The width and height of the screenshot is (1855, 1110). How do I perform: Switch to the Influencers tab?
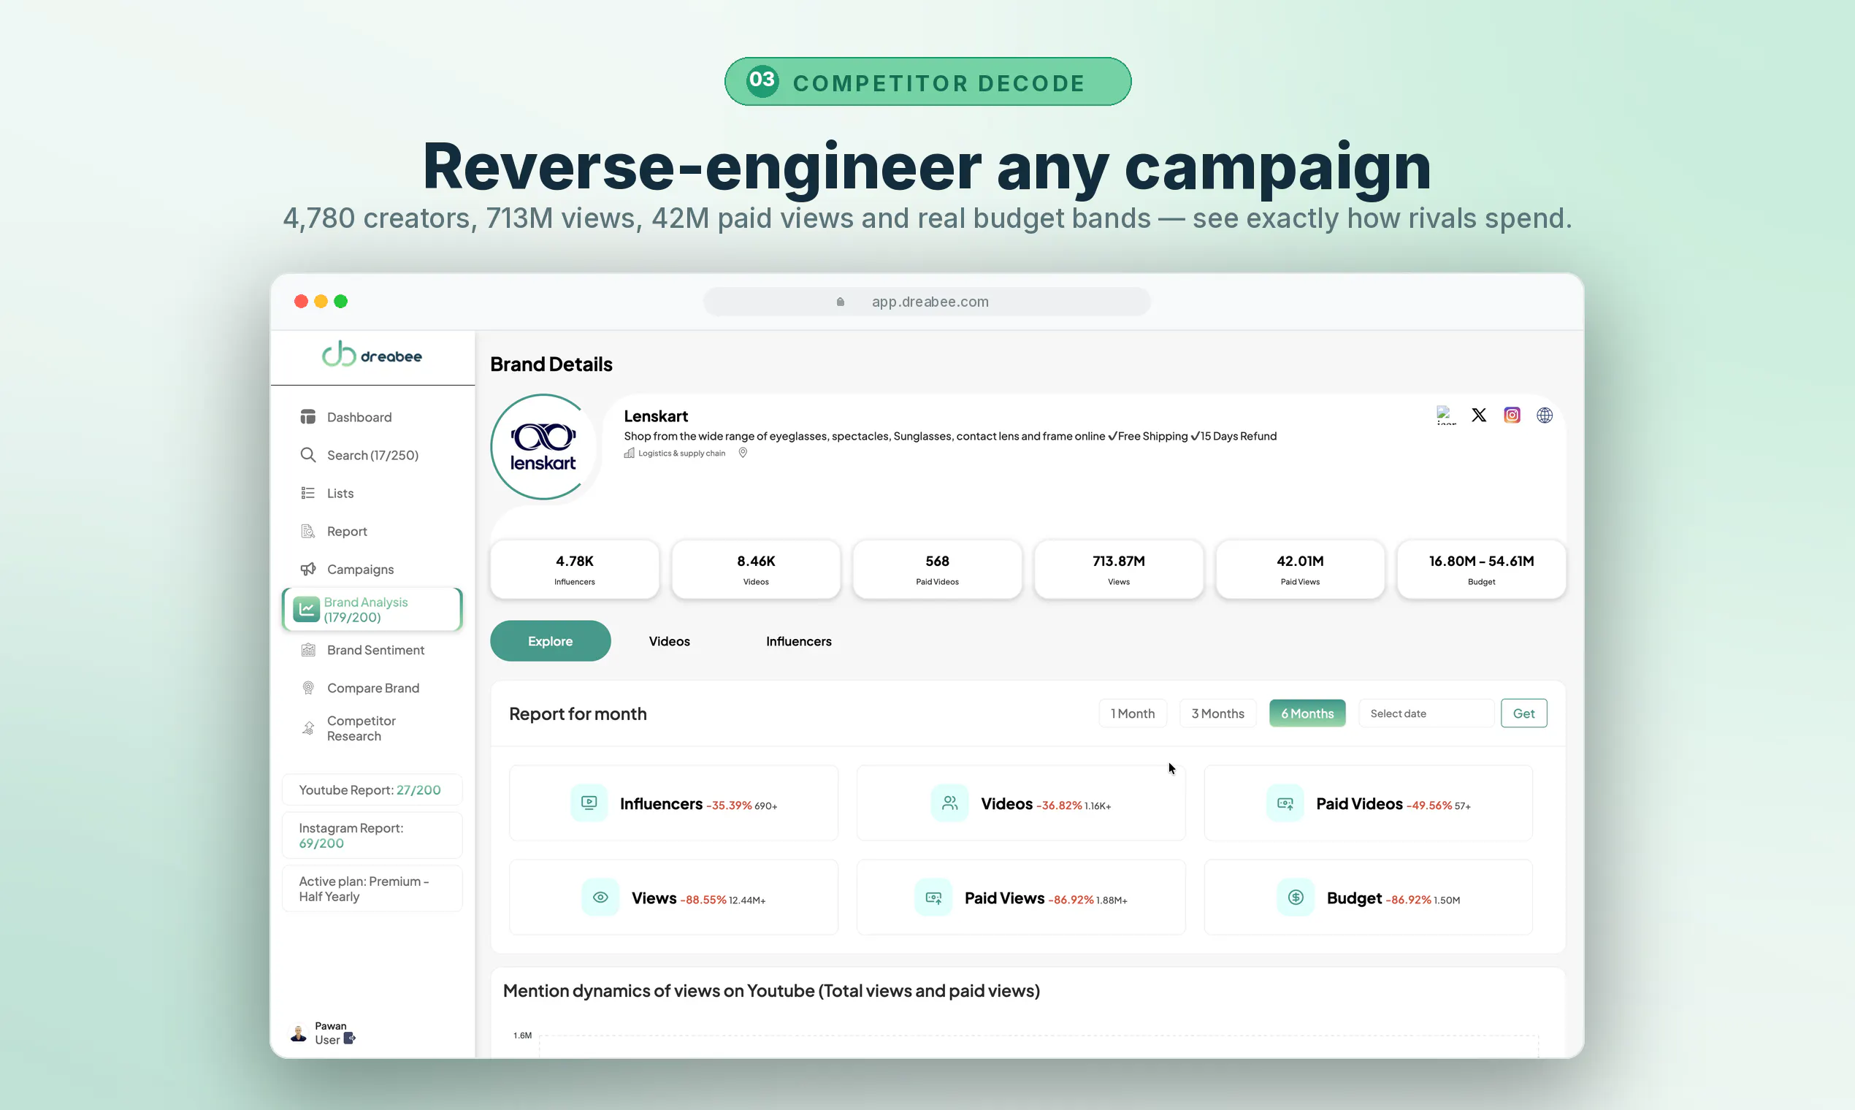pos(799,641)
